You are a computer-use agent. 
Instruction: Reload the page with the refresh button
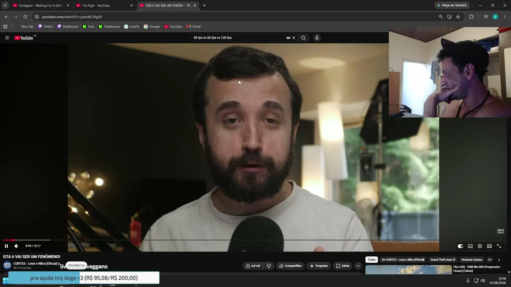pyautogui.click(x=25, y=17)
